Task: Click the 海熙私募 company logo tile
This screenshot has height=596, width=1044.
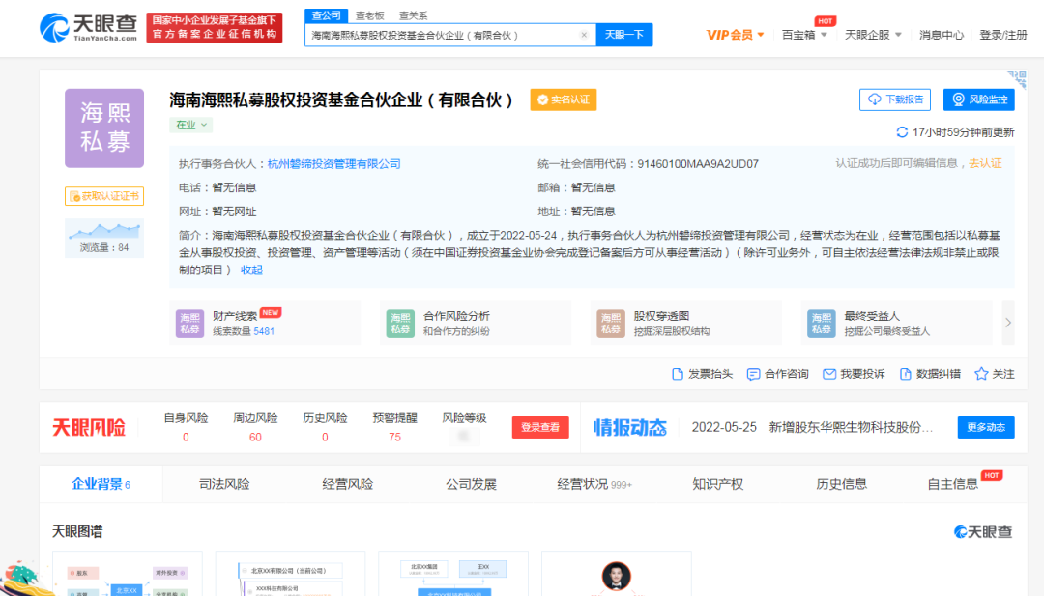Action: click(104, 128)
